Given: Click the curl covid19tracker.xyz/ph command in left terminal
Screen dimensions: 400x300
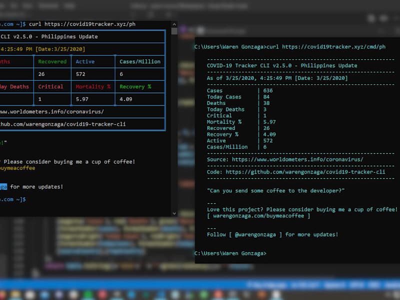Looking at the screenshot, I should pyautogui.click(x=82, y=24).
